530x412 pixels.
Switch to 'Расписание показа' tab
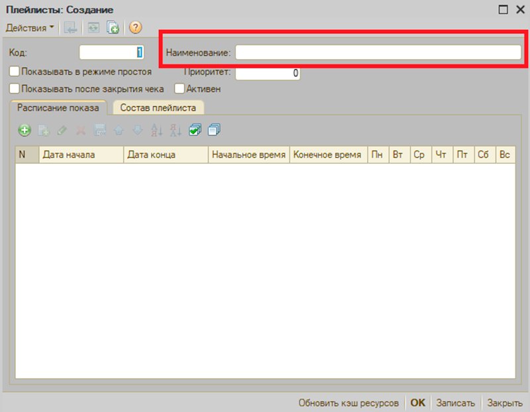[58, 107]
